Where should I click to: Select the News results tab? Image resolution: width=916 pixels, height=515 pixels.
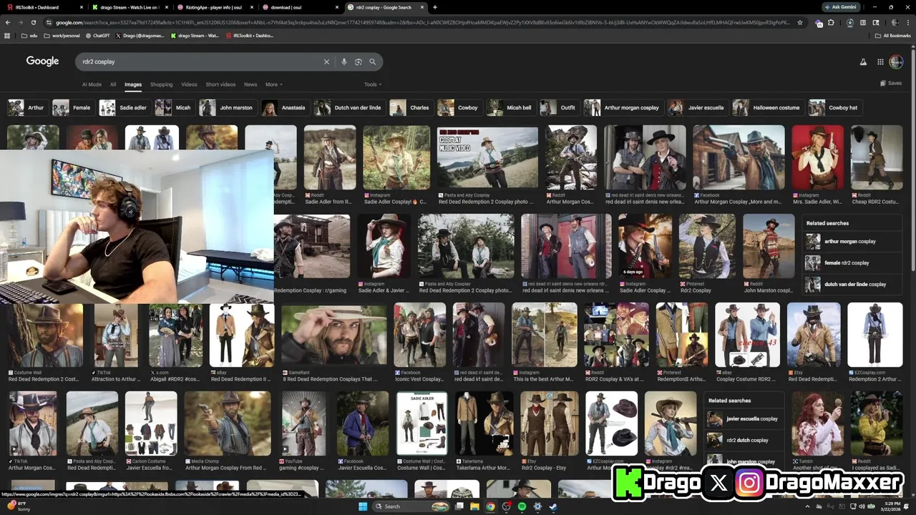point(250,84)
